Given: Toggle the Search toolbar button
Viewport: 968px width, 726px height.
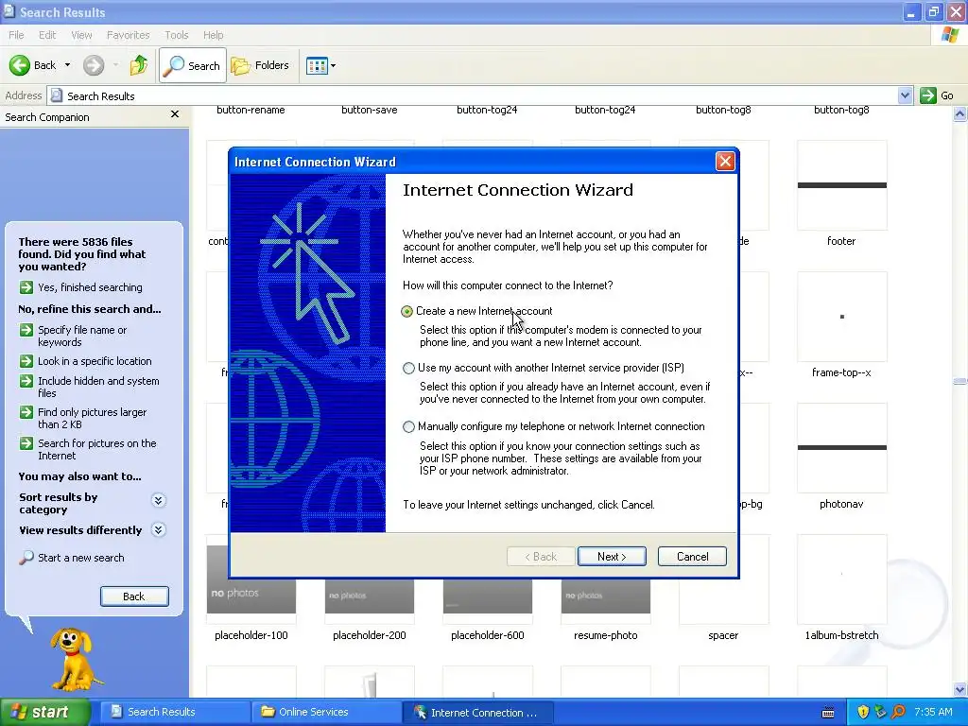Looking at the screenshot, I should point(193,65).
